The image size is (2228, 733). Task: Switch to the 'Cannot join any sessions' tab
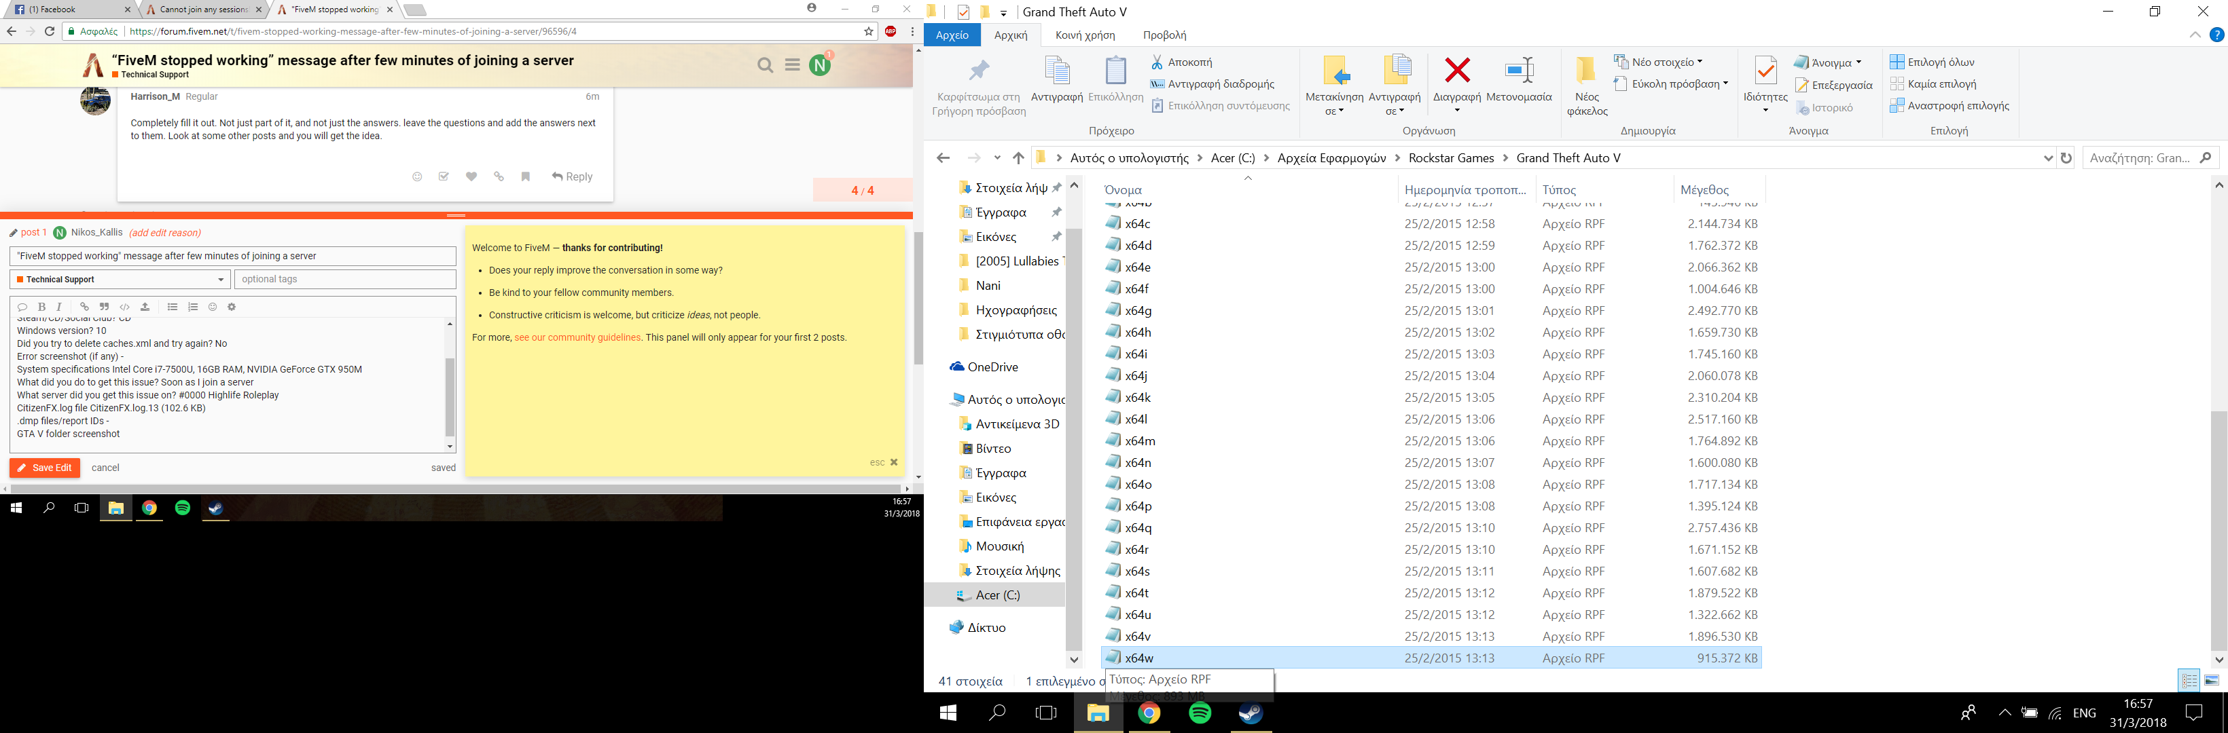coord(204,10)
